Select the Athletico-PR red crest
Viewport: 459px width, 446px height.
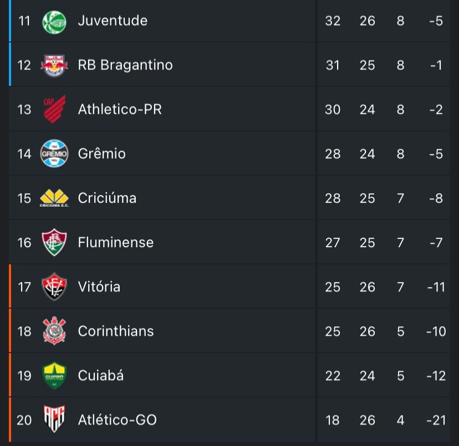pos(54,109)
